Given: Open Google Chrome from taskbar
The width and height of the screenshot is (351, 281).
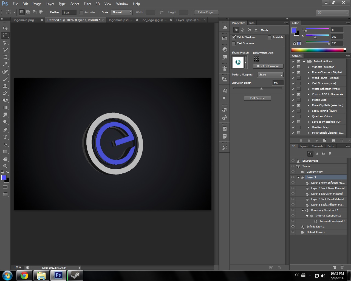Looking at the screenshot, I should [24, 275].
